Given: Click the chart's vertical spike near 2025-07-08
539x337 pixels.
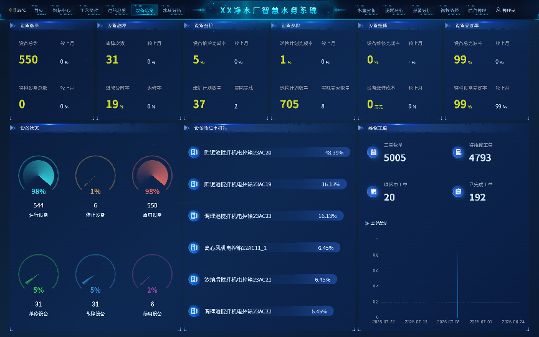Looking at the screenshot, I should [457, 285].
